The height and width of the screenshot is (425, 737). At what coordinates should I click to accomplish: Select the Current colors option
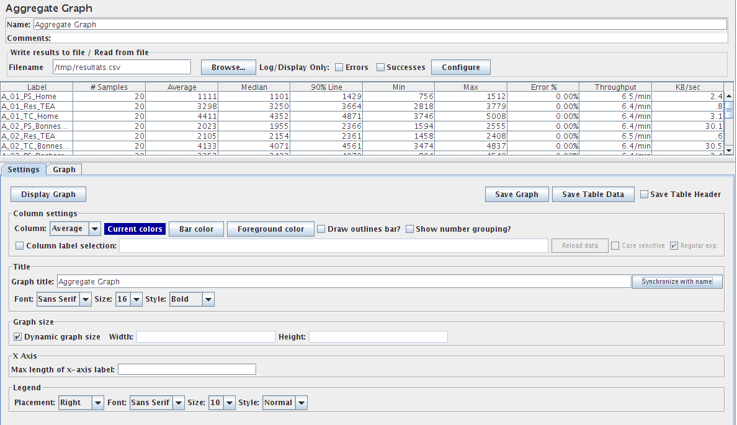(135, 229)
